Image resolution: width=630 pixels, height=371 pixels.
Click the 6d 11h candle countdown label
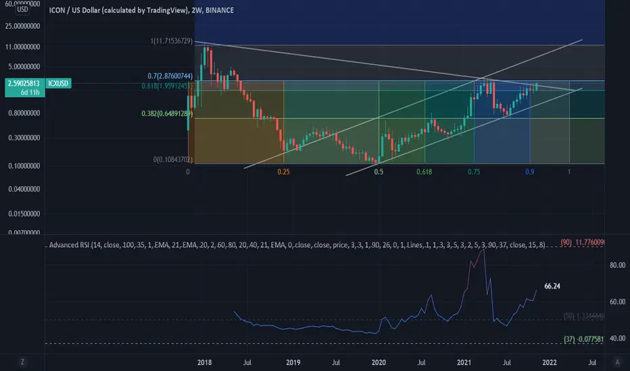tap(30, 92)
